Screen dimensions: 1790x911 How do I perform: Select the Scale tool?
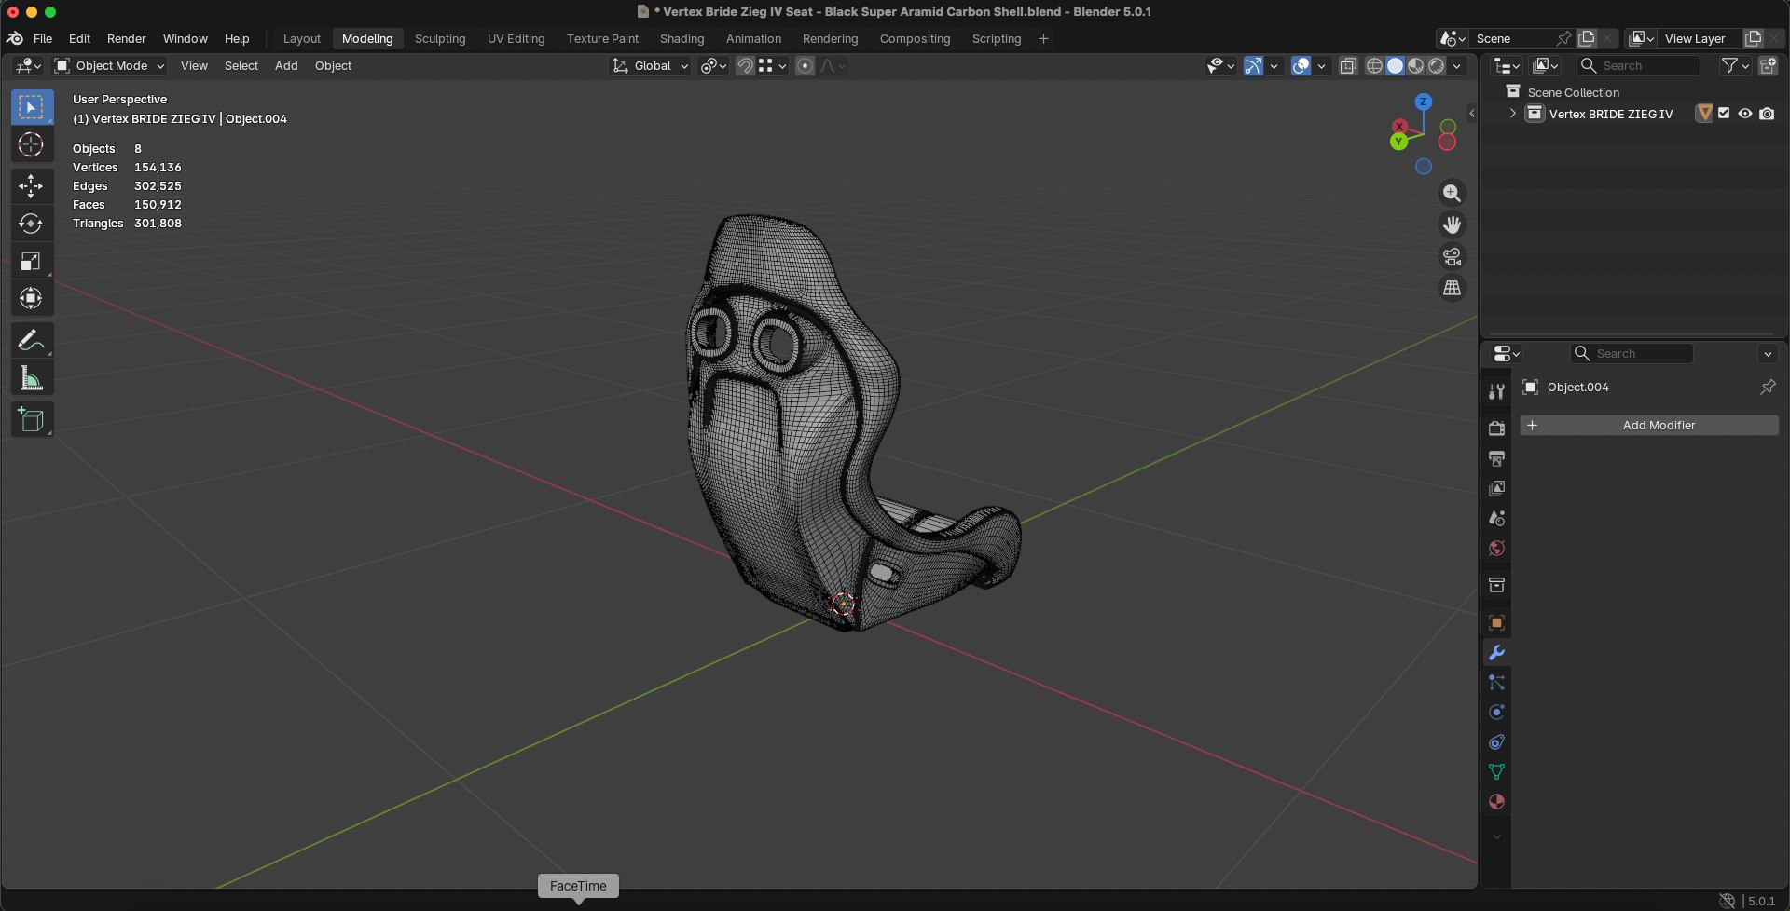point(31,261)
